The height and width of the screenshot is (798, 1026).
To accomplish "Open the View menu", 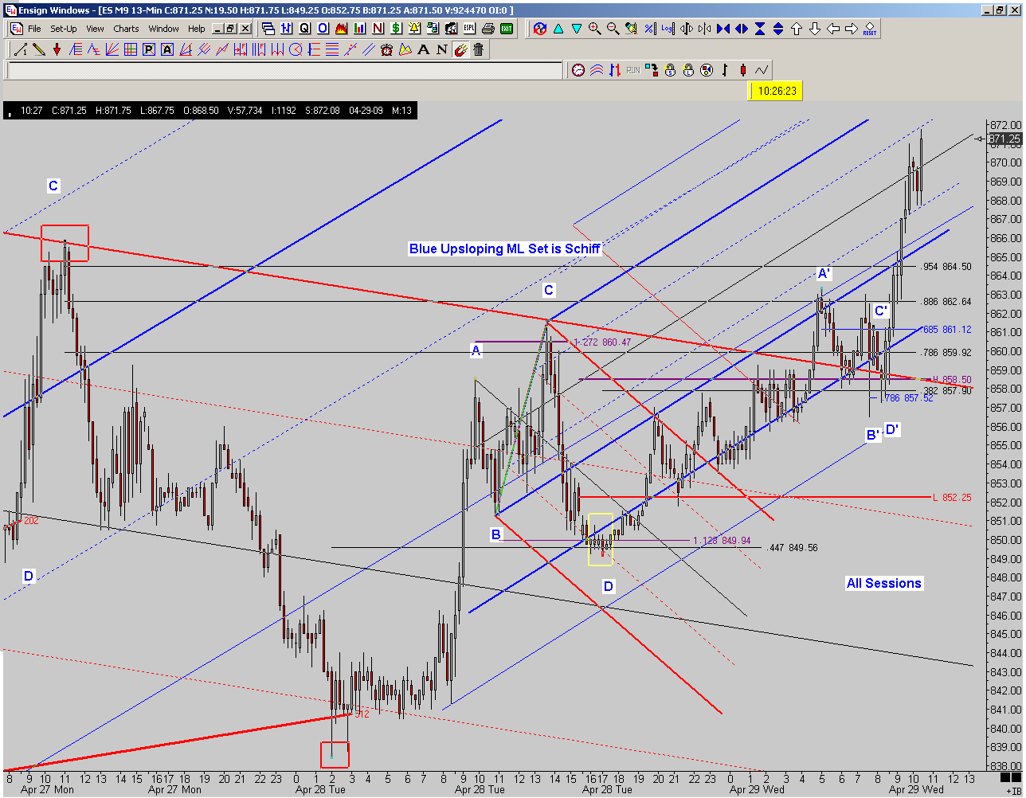I will tap(95, 29).
